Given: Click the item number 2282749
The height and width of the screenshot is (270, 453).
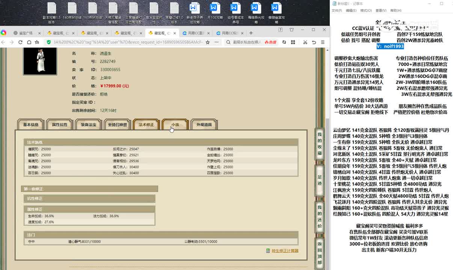Looking at the screenshot, I should [108, 61].
